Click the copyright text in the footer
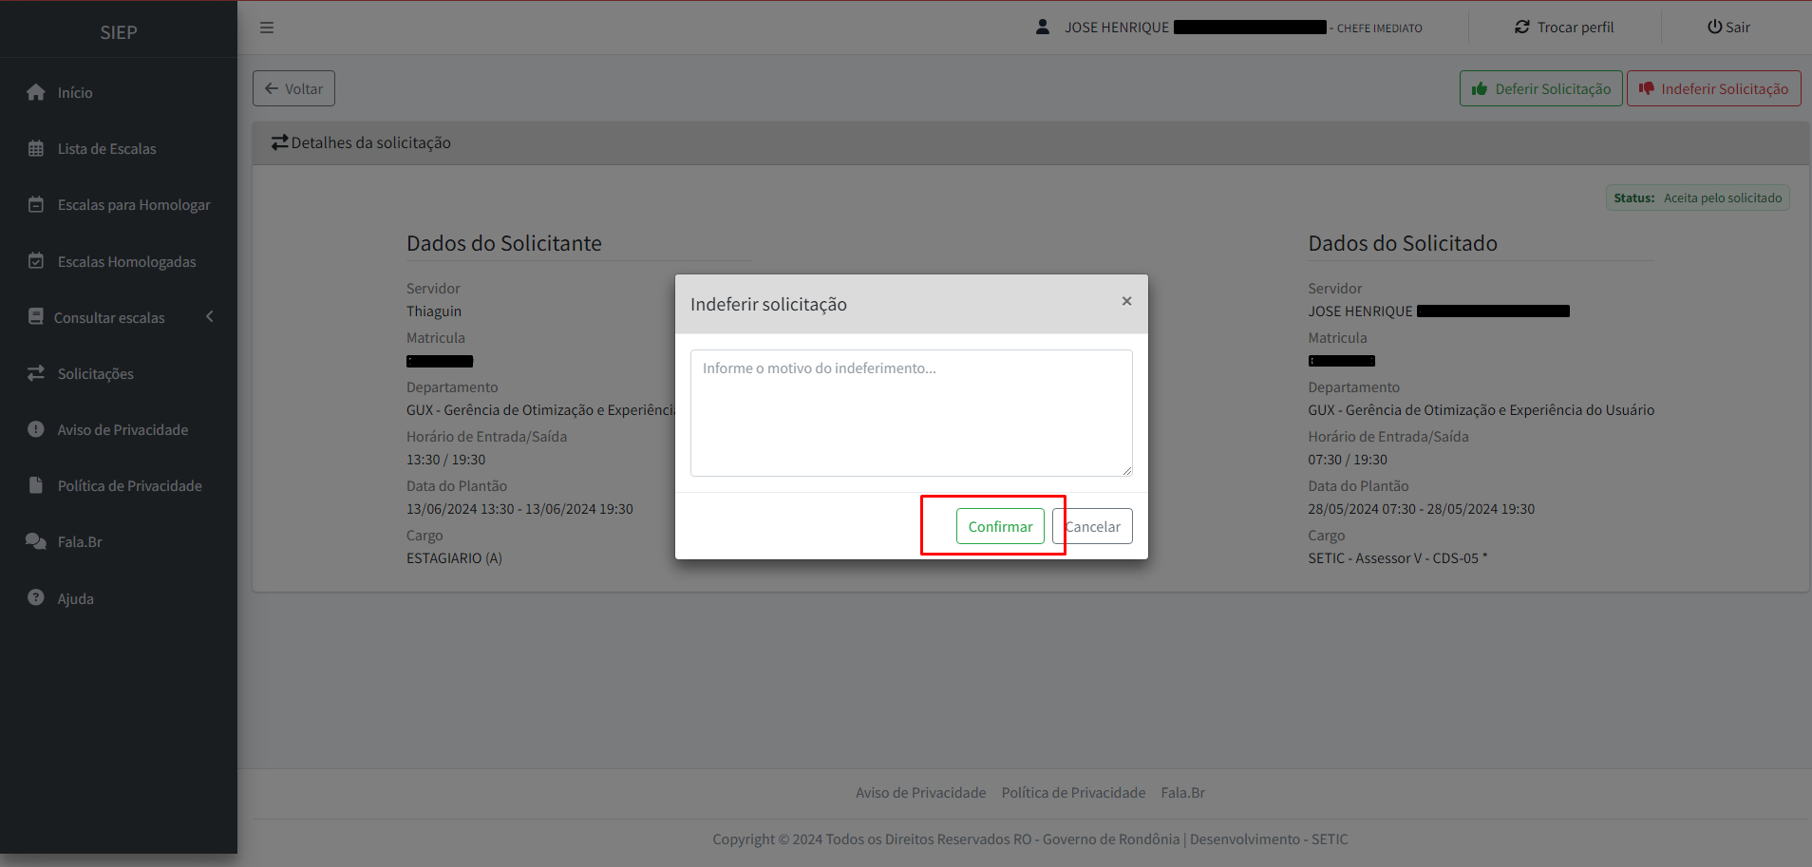 [1030, 839]
